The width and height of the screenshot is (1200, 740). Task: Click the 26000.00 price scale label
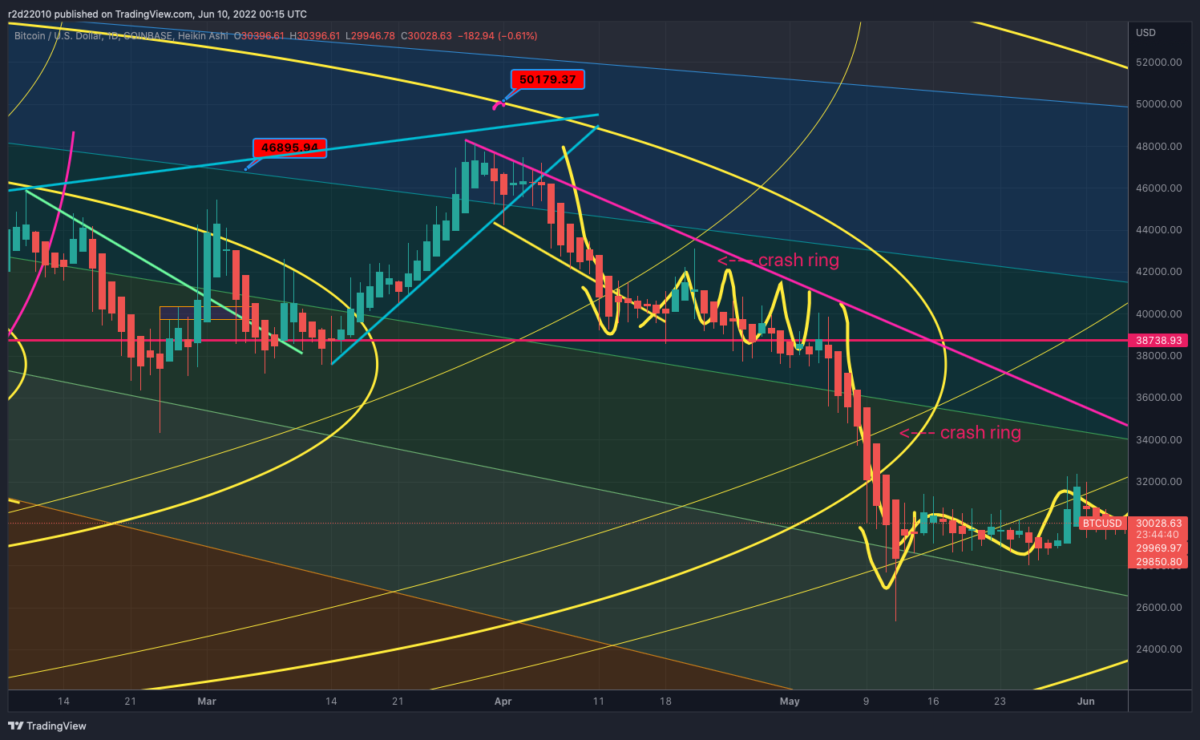pos(1159,608)
